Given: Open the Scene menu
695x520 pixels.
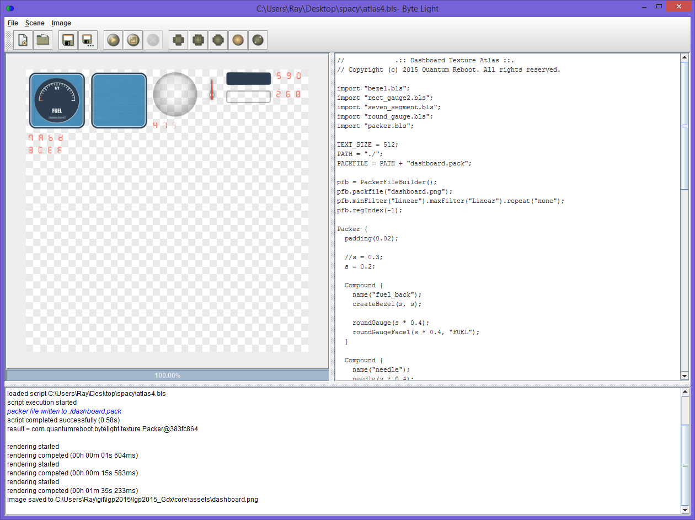Looking at the screenshot, I should click(35, 23).
